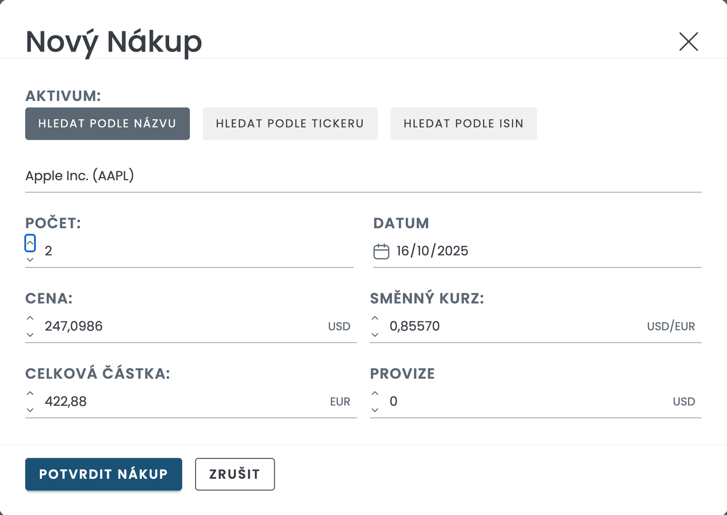Increase Počet with the up arrow
This screenshot has height=515, width=727.
[x=30, y=243]
